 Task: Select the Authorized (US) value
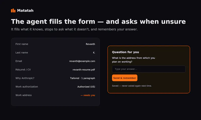click(86, 87)
